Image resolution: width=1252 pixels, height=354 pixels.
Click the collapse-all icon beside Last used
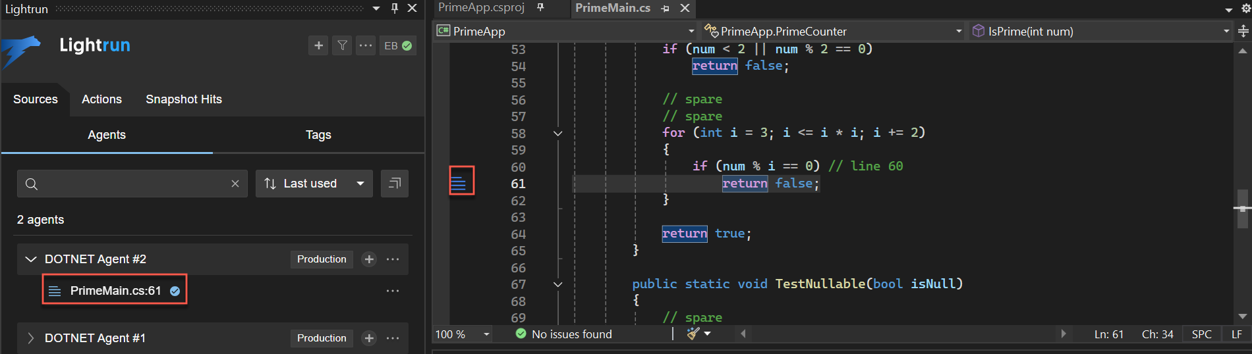click(x=395, y=184)
